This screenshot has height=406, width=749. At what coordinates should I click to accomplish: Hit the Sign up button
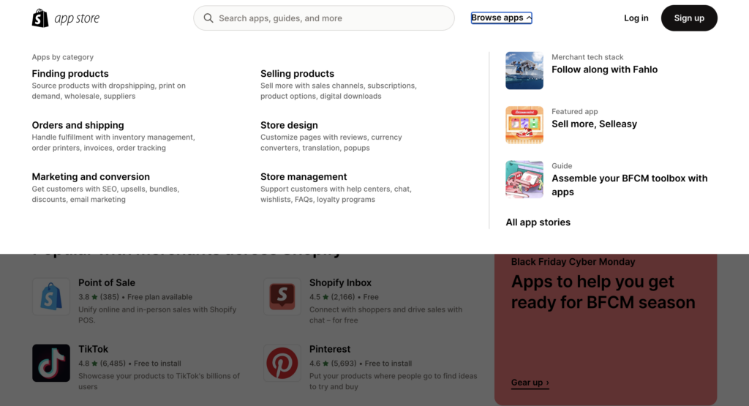(x=689, y=18)
